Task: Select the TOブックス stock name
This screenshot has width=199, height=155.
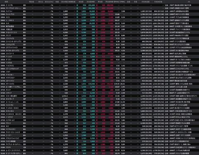Action: coord(10,66)
